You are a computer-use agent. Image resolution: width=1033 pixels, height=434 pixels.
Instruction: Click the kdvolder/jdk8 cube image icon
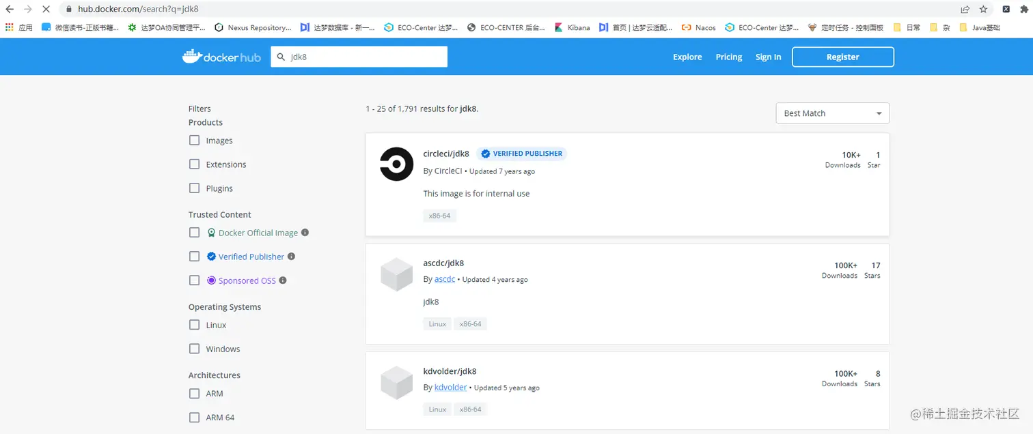pyautogui.click(x=396, y=383)
